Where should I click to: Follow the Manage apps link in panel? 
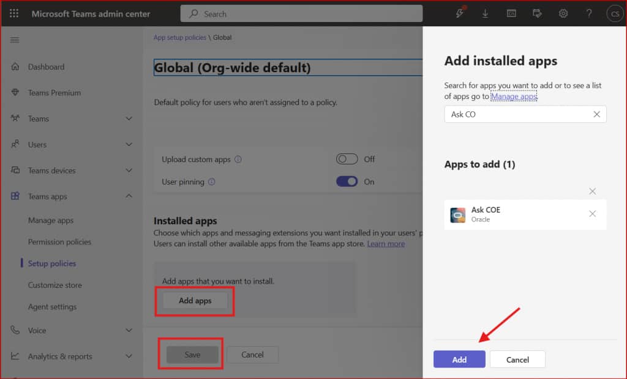click(x=514, y=96)
